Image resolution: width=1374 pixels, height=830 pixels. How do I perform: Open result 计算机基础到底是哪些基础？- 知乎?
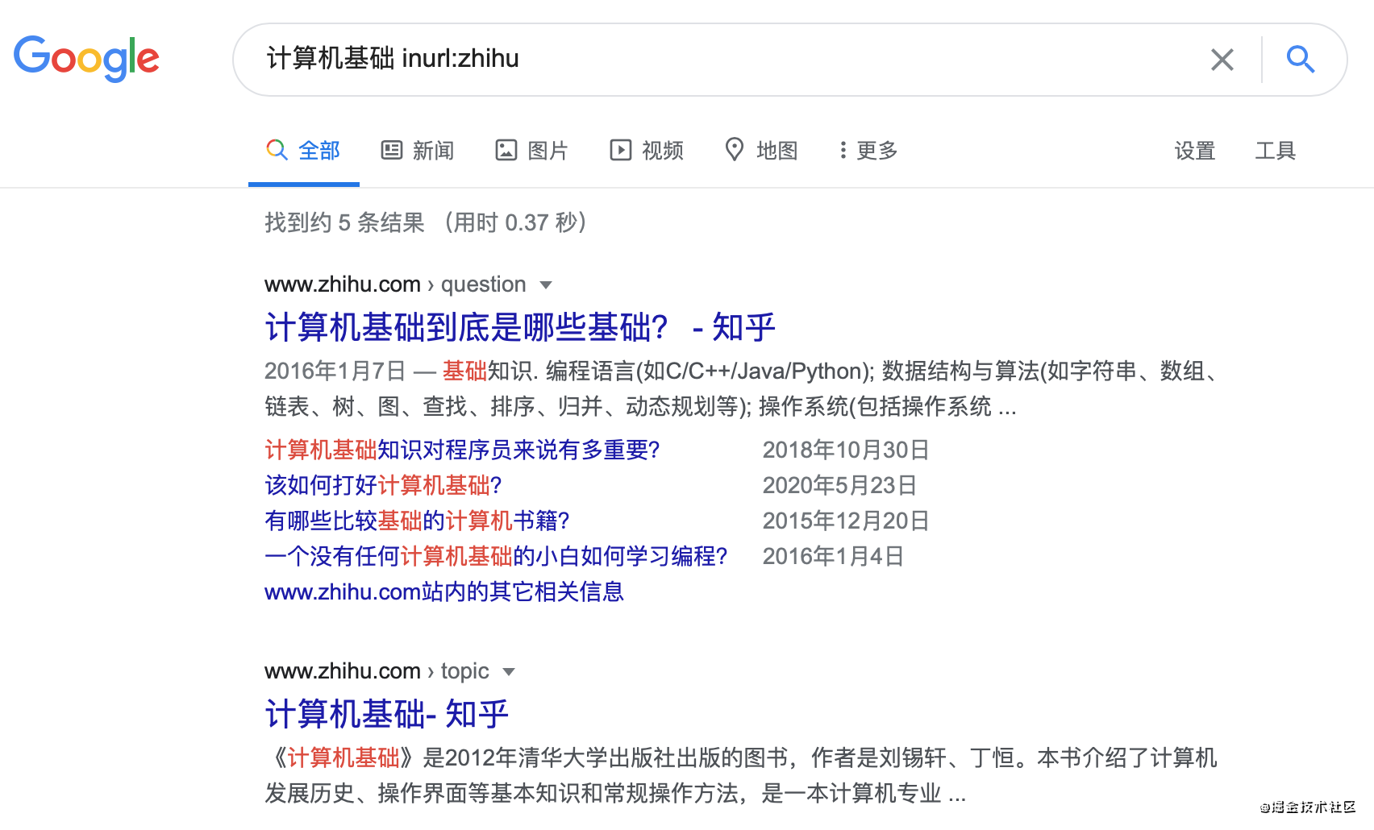click(x=520, y=328)
